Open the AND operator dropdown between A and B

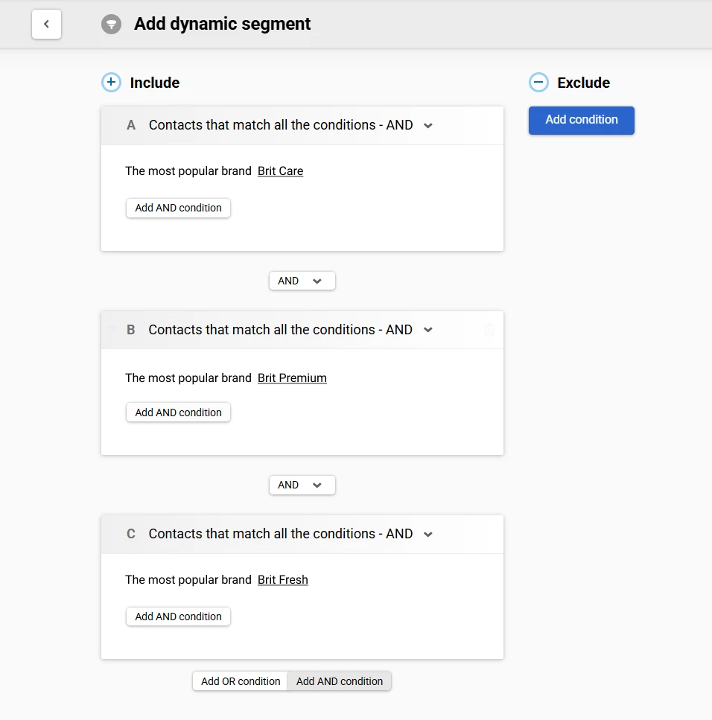point(302,281)
